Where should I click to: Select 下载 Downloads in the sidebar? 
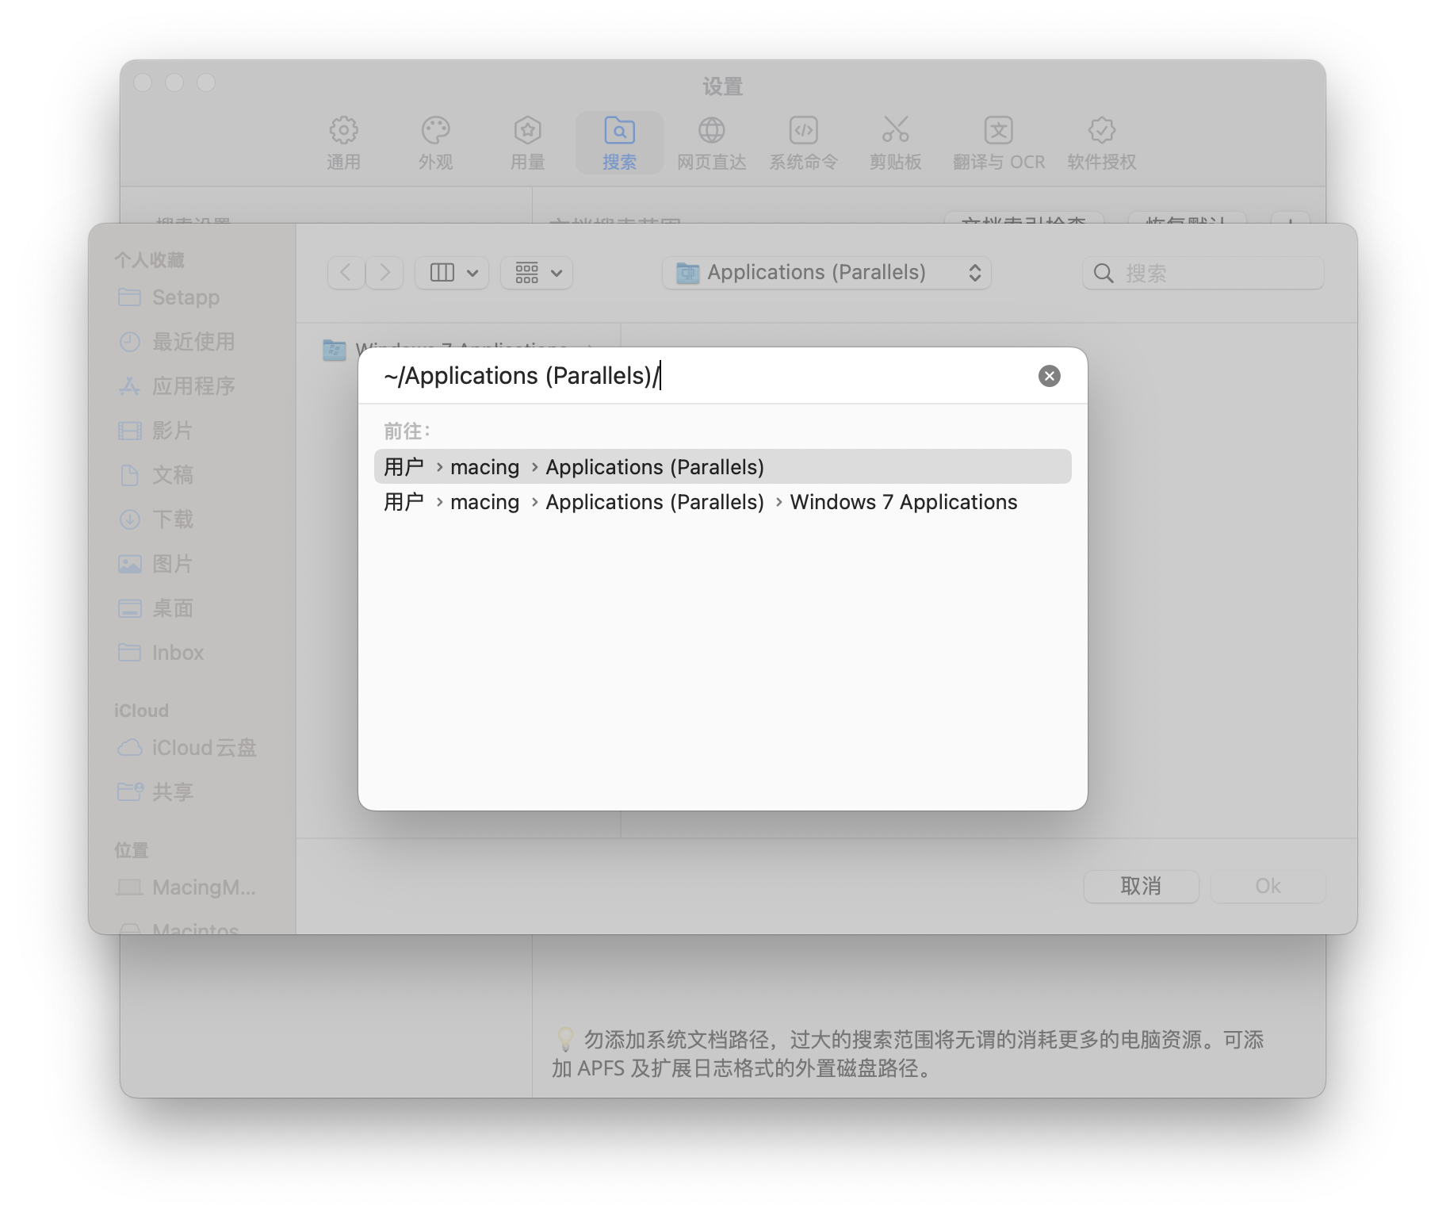pos(172,519)
